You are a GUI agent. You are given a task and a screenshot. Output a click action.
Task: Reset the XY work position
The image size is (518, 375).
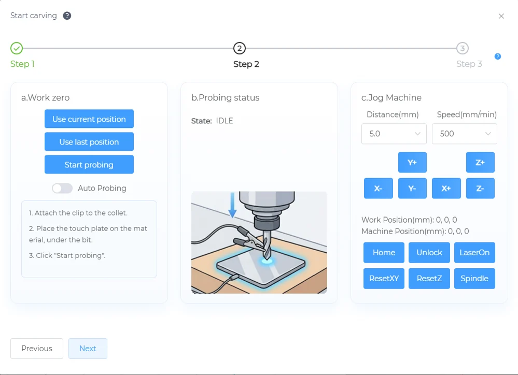[x=384, y=279]
